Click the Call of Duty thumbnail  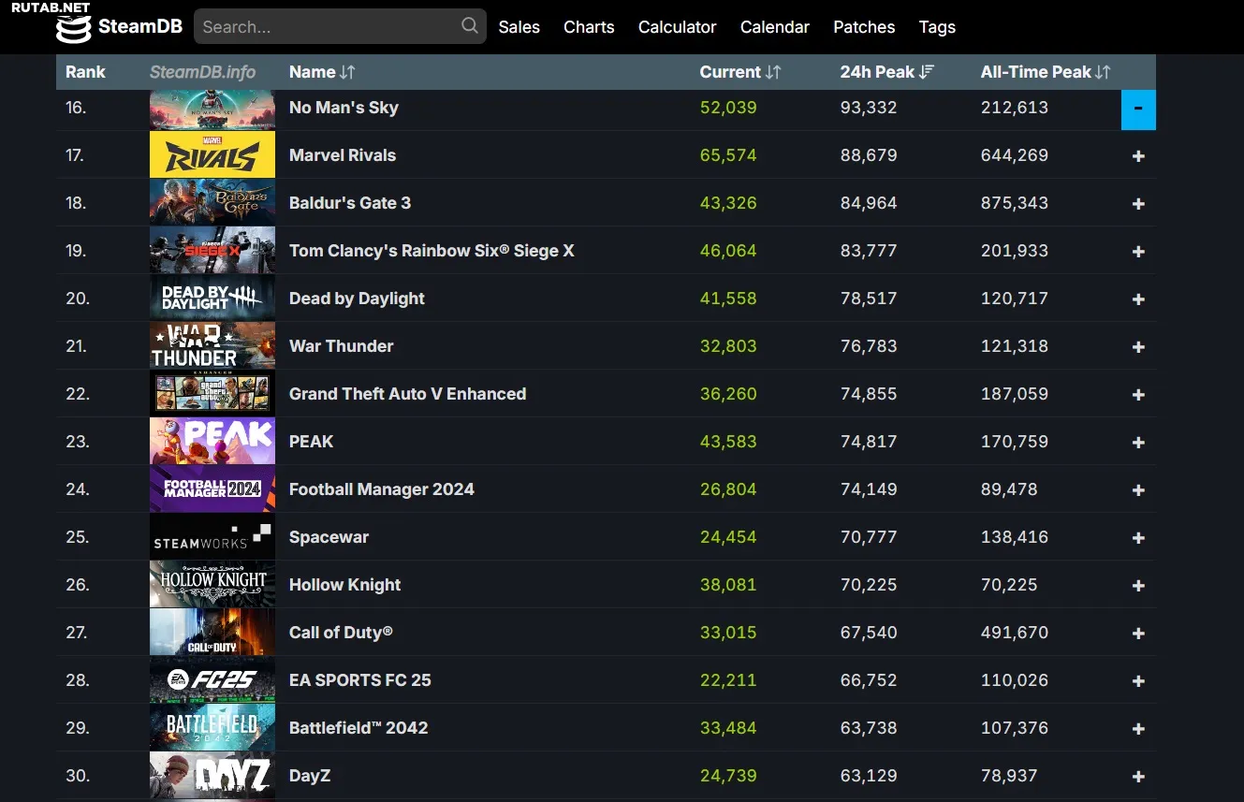[212, 632]
